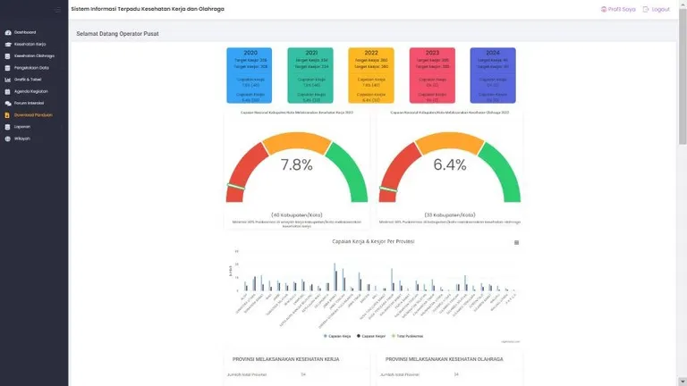Toggle the Total Puskesmas legend series
687x386 pixels.
tap(408, 336)
